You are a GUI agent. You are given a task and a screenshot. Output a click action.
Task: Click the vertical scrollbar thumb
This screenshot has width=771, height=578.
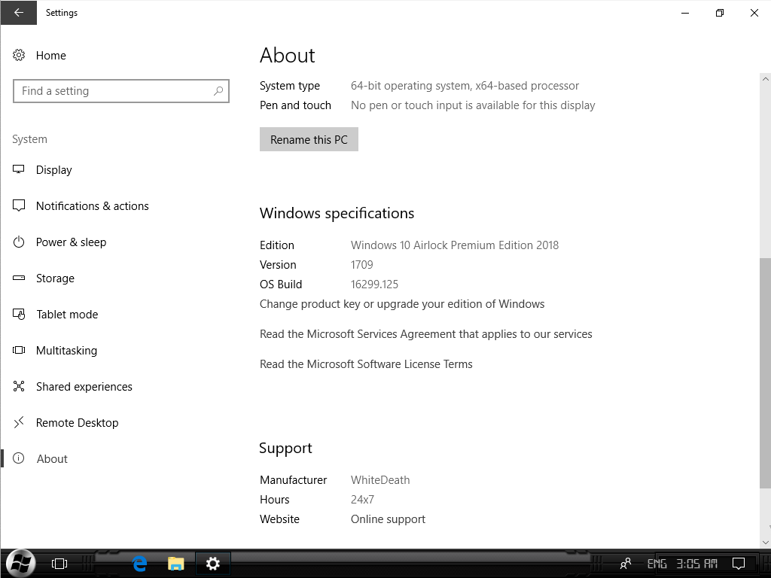[x=765, y=373]
